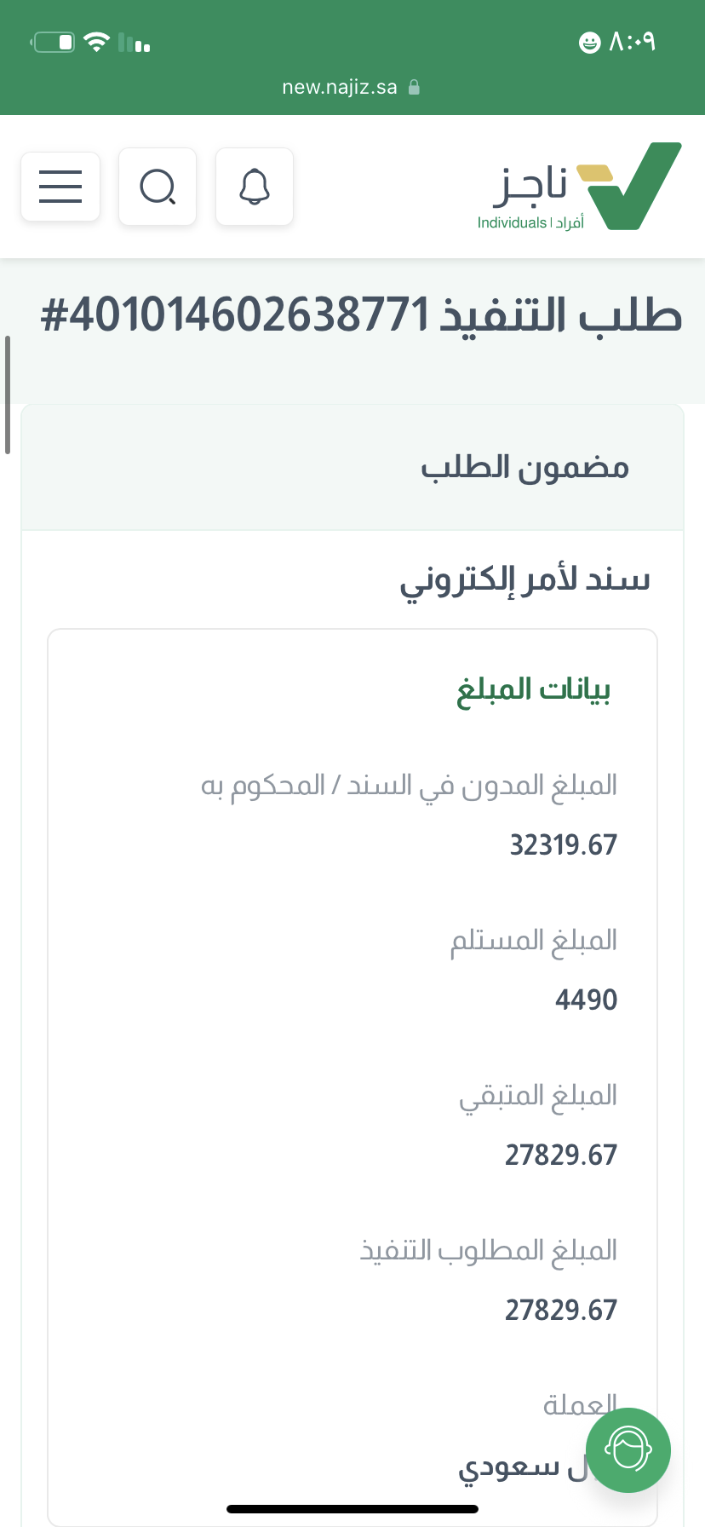Select the مضمون الطلب section header
The height and width of the screenshot is (1527, 705).
tap(524, 468)
